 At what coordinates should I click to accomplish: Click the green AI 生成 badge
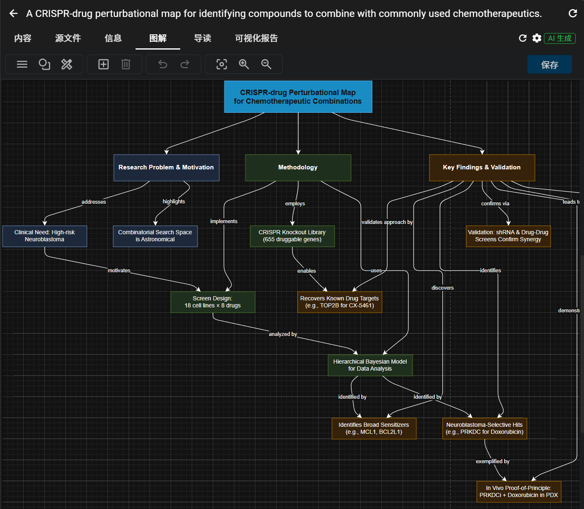(x=560, y=38)
